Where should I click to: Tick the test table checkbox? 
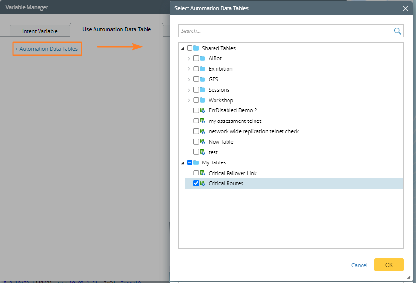[196, 152]
